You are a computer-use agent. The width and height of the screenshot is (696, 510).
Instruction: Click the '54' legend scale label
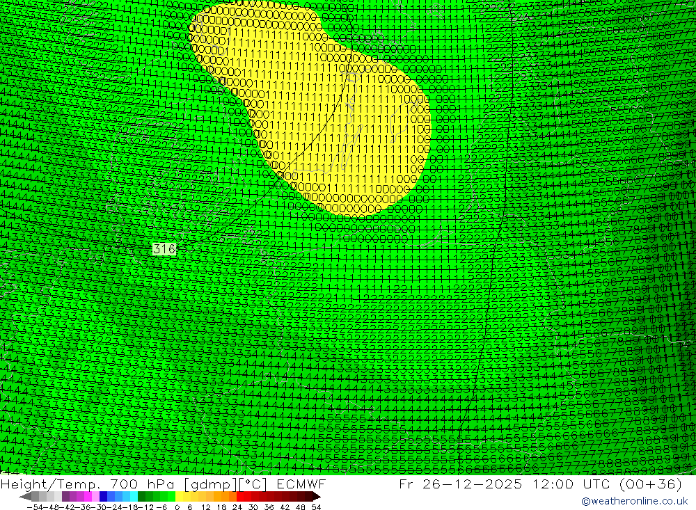click(316, 507)
